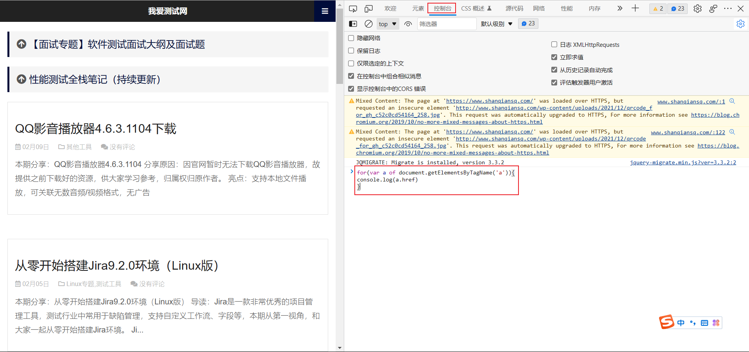This screenshot has height=352, width=749.
Task: Open QQ影音播放器4.6.3.1104下载 article
Action: click(96, 128)
